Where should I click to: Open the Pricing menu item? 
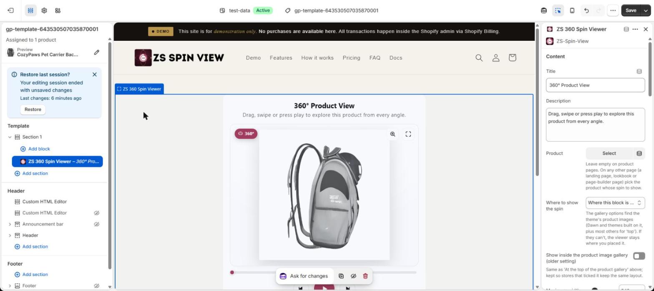[351, 58]
